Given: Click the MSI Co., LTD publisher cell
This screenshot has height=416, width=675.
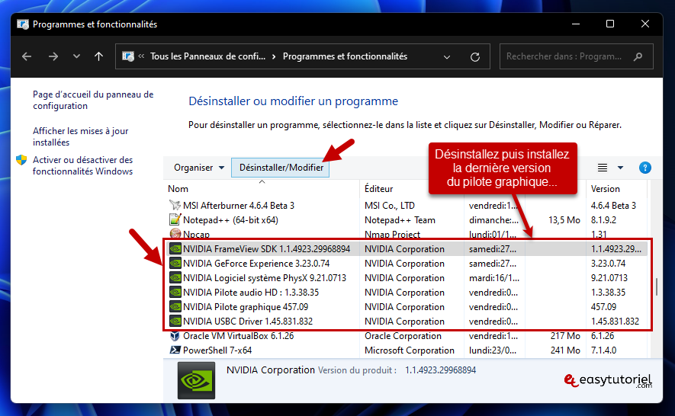Looking at the screenshot, I should click(x=390, y=206).
